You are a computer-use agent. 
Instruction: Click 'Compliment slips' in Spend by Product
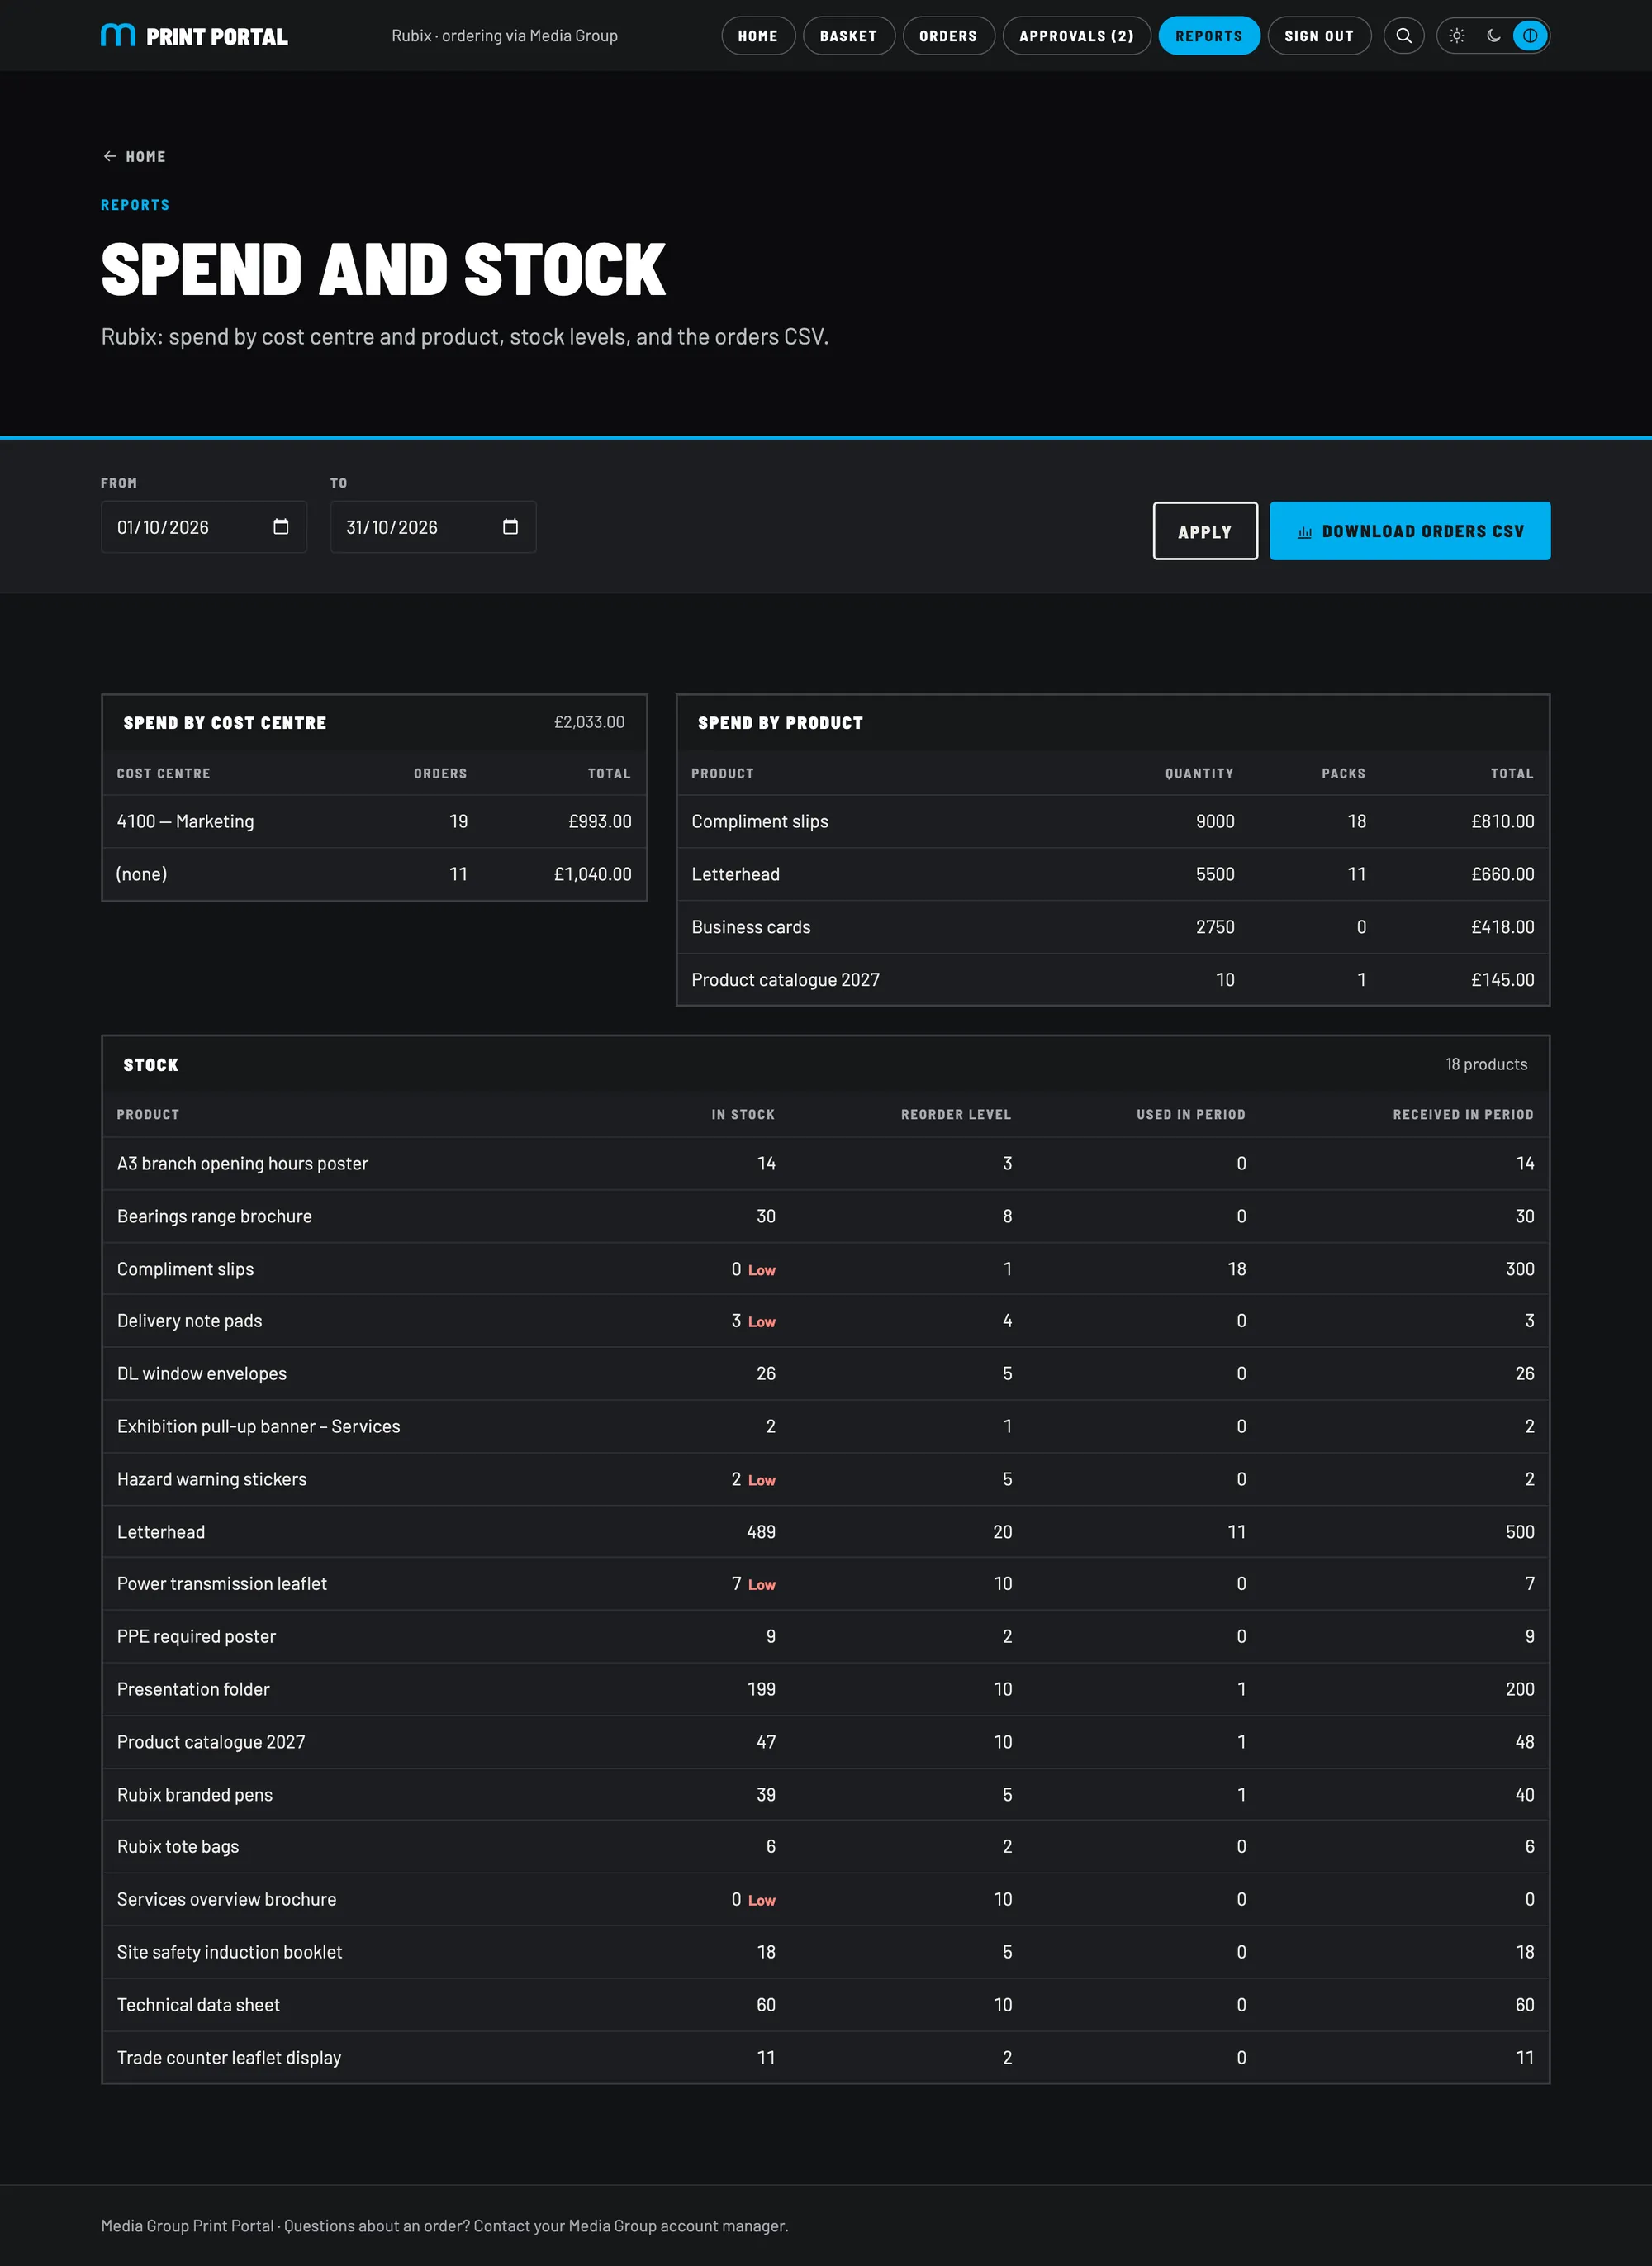coord(760,821)
